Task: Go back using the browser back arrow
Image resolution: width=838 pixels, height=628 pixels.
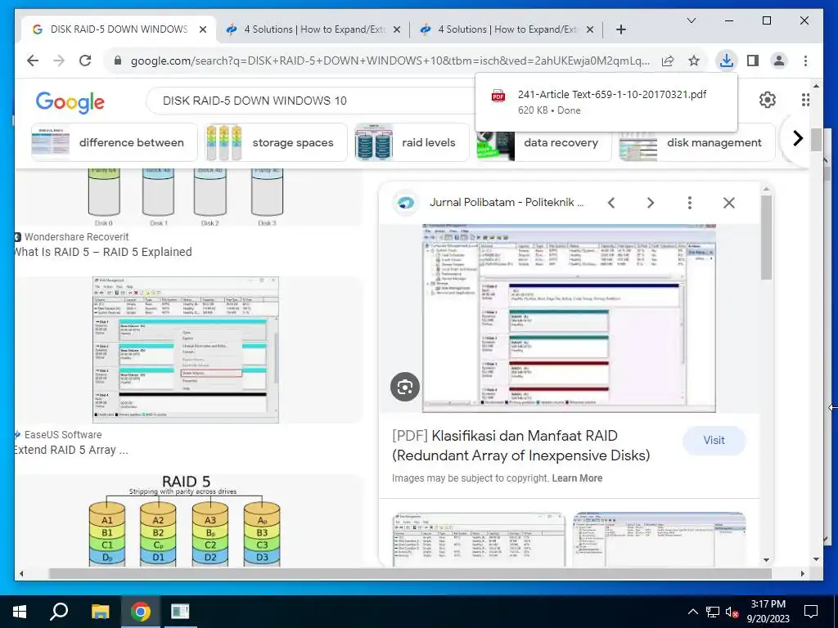Action: [33, 61]
